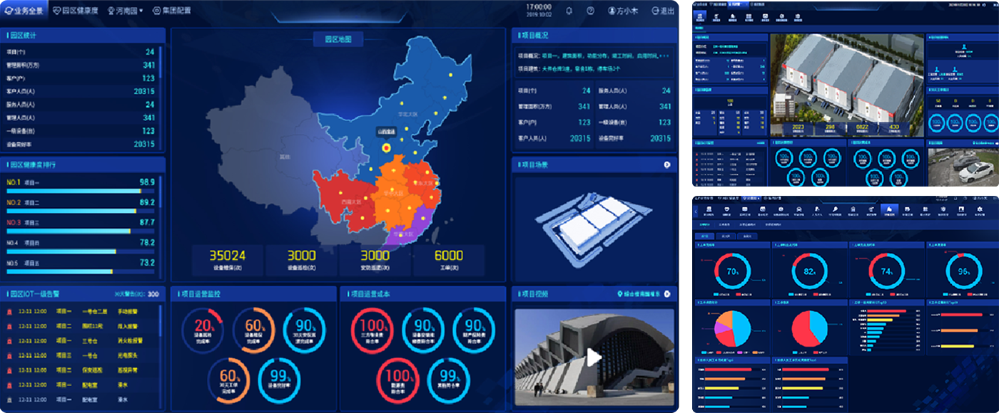Open the 业务全景 tab in the main dashboard

tap(24, 11)
